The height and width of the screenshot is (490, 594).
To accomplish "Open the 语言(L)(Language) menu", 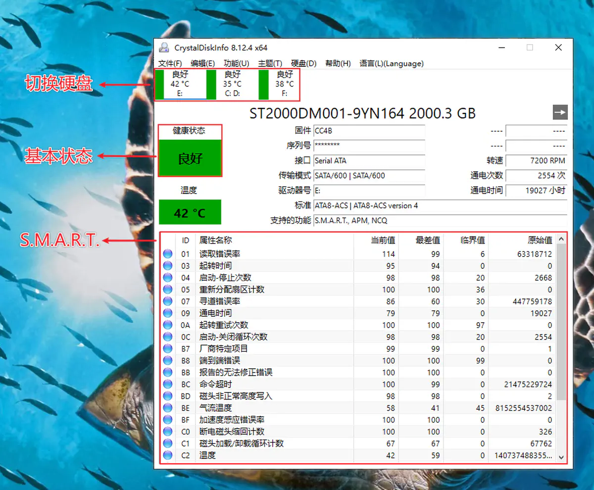I will tap(392, 63).
